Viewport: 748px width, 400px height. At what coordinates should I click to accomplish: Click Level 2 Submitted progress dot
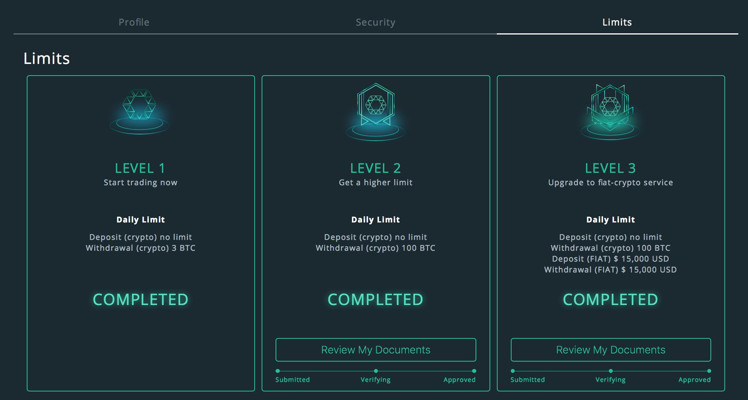tap(277, 371)
